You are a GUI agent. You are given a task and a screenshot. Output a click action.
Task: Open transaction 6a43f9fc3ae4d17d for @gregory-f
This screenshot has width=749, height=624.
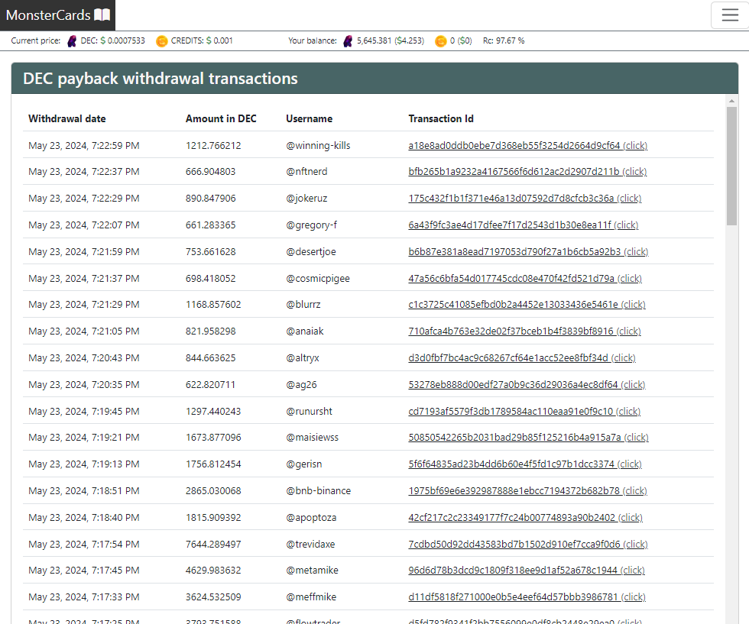[x=523, y=225]
